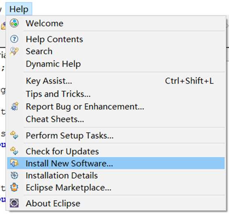
Task: Click the Installation Details icon
Action: click(14, 175)
